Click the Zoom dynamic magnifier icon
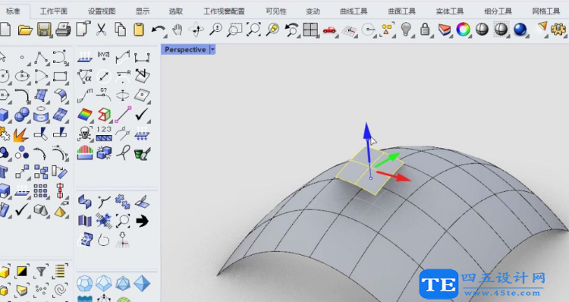Screen dimensions: 569x302 216,30
